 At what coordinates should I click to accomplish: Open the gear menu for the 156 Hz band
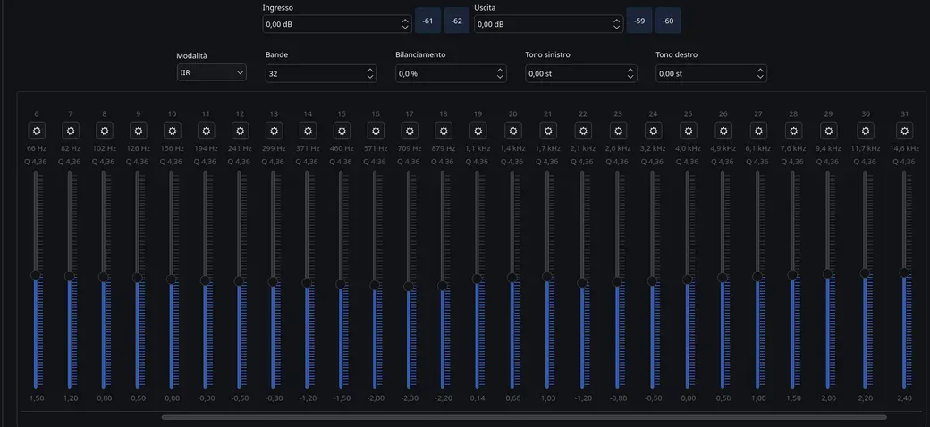(x=172, y=131)
